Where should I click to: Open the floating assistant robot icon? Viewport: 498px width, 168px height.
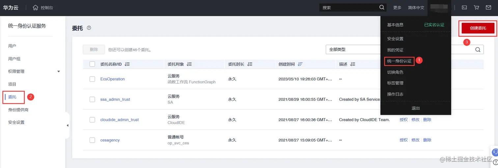coord(495,152)
